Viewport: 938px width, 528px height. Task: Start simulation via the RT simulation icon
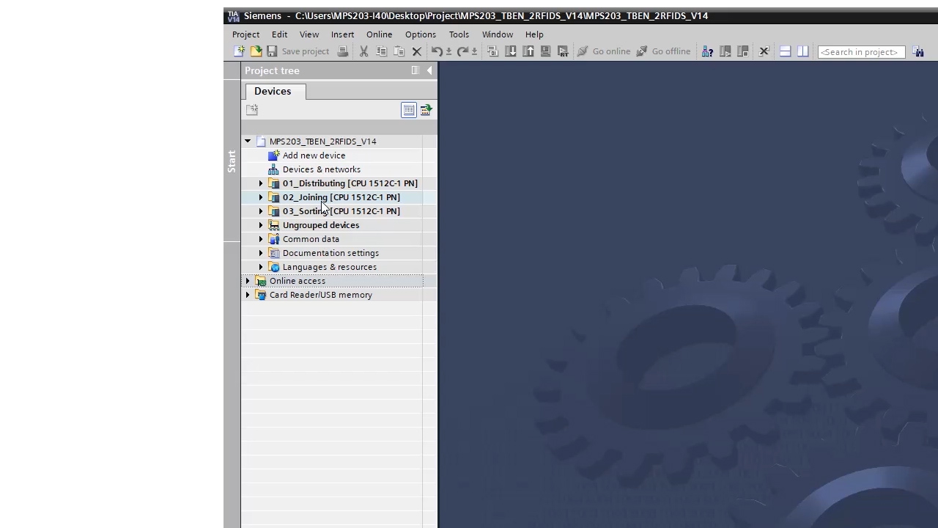coord(563,51)
